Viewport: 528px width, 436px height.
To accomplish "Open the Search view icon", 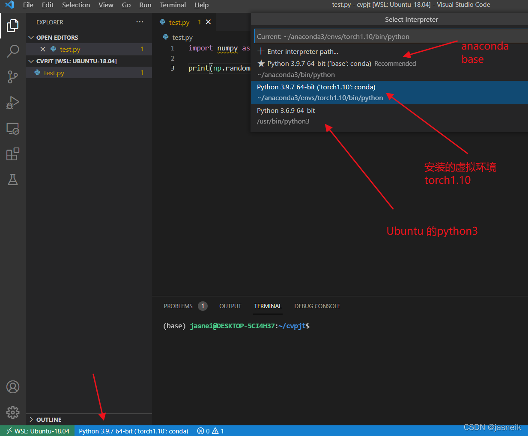I will [x=13, y=51].
